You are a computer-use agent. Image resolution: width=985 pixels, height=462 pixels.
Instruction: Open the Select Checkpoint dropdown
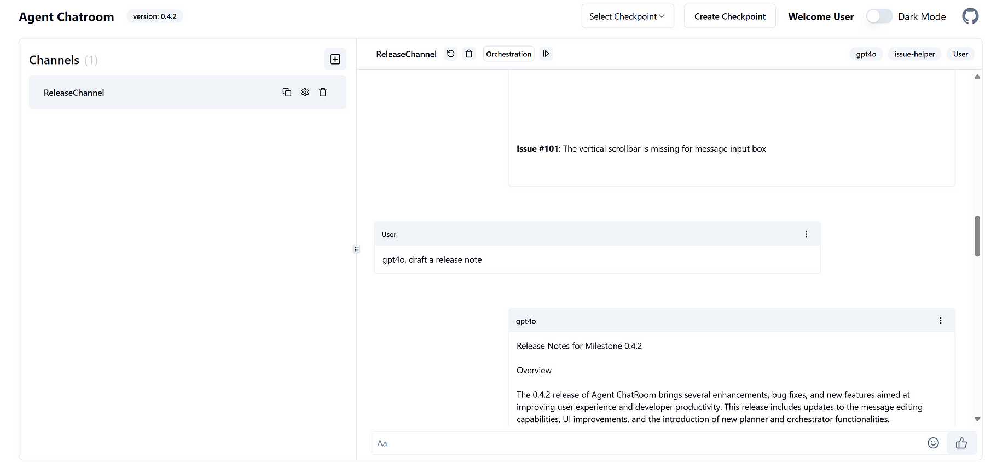pos(627,16)
